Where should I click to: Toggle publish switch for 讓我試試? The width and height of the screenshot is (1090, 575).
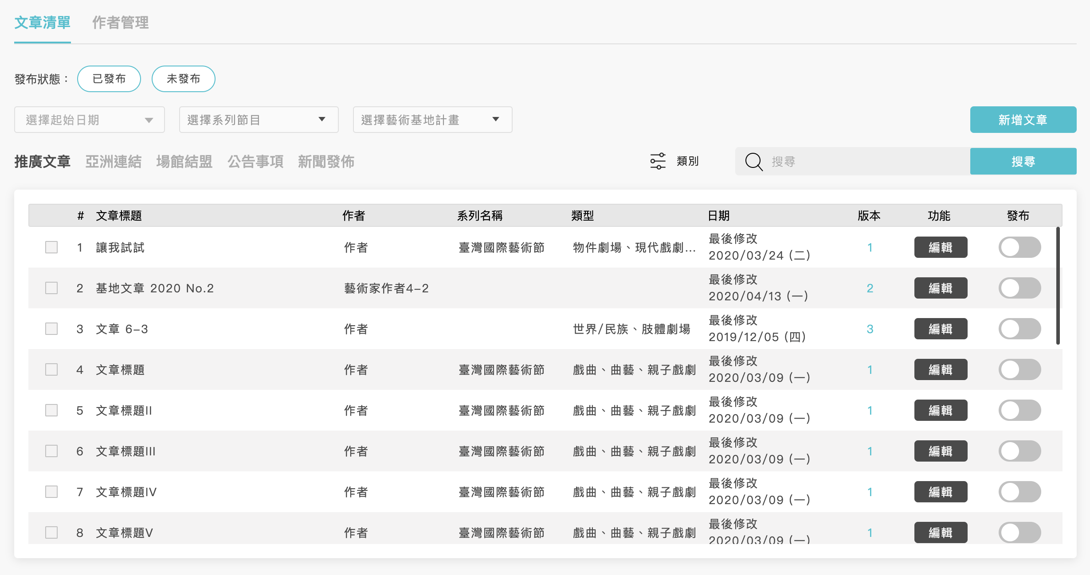click(x=1019, y=247)
